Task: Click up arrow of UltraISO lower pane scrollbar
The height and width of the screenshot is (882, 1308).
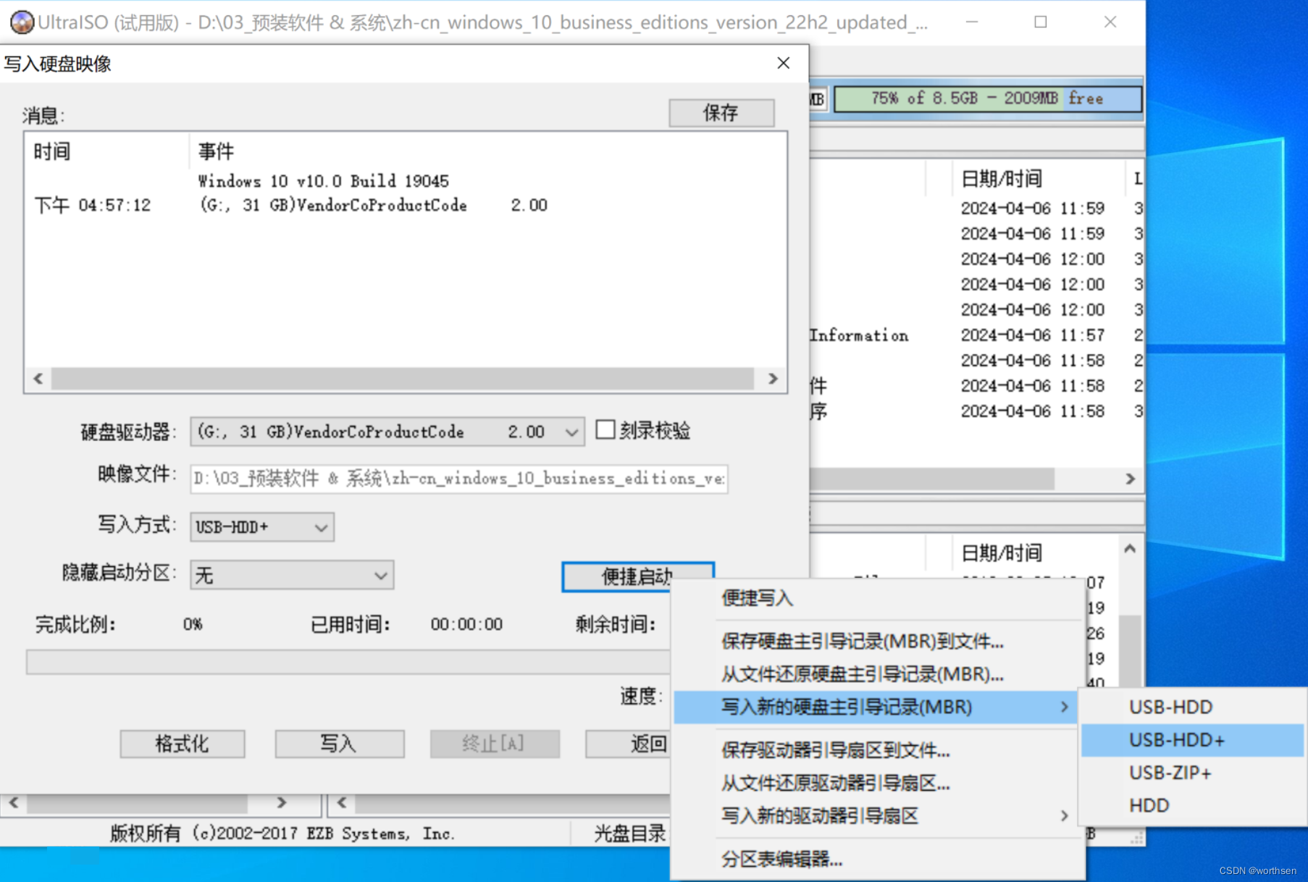Action: point(1130,550)
